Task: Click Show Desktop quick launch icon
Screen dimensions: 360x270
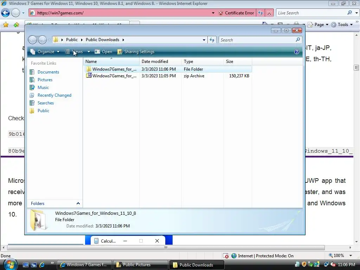Action: point(25,265)
